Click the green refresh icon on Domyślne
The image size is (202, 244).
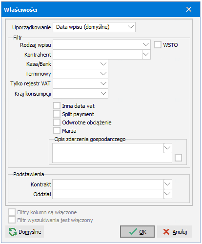(x=13, y=232)
